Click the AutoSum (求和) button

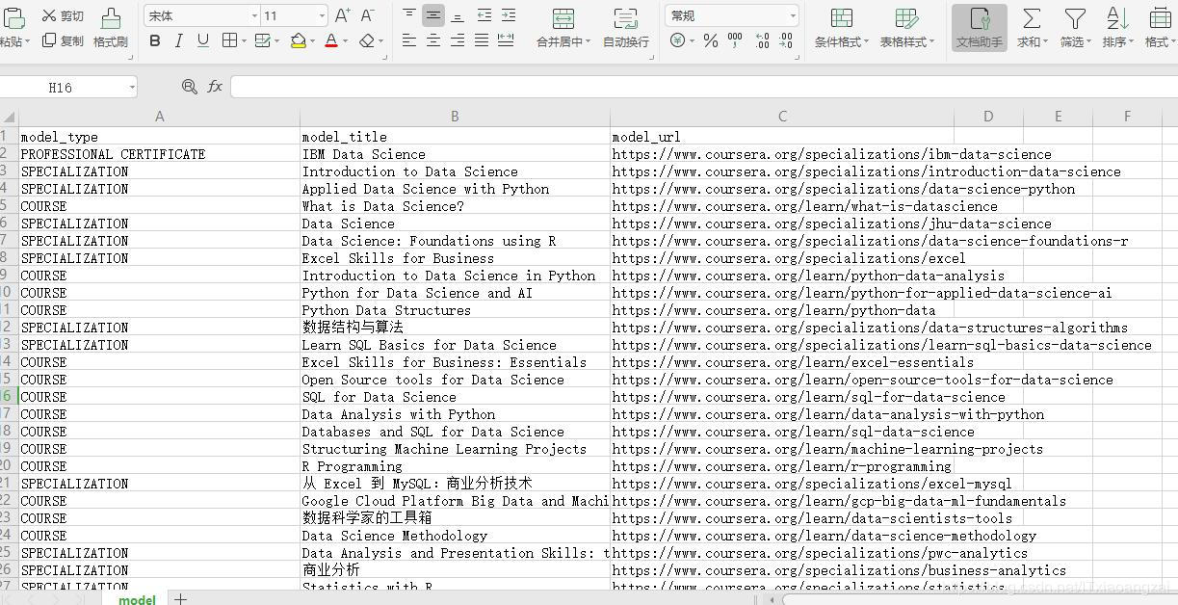point(1032,28)
